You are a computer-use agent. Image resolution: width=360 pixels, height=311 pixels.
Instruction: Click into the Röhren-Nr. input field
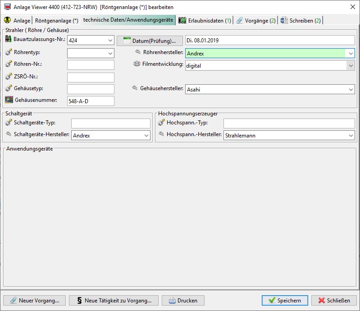pyautogui.click(x=91, y=65)
